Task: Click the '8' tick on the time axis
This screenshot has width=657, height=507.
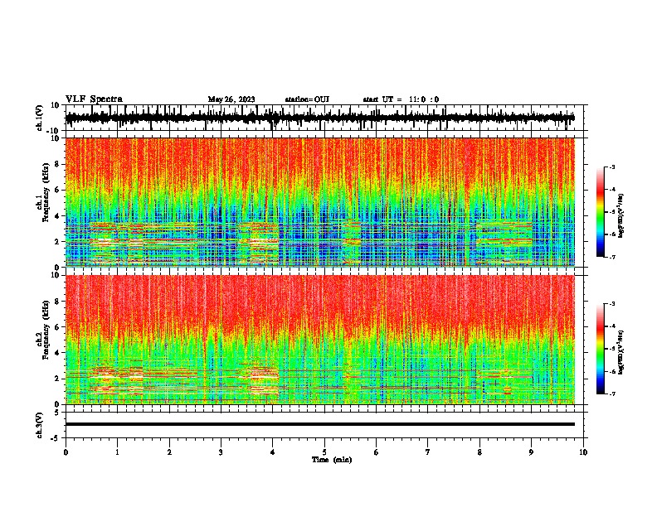Action: click(x=479, y=452)
